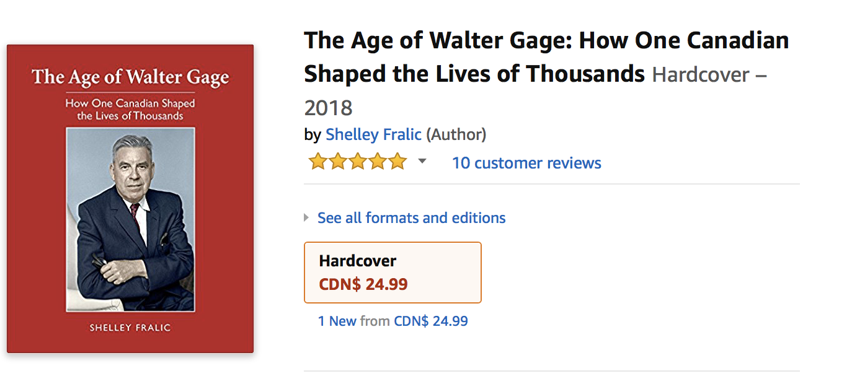
Task: Click the second star of the rating
Action: [x=337, y=160]
